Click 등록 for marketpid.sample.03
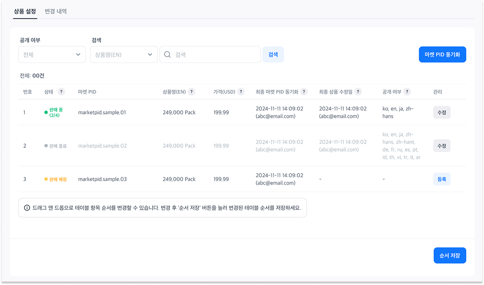The width and height of the screenshot is (484, 285). [x=442, y=179]
